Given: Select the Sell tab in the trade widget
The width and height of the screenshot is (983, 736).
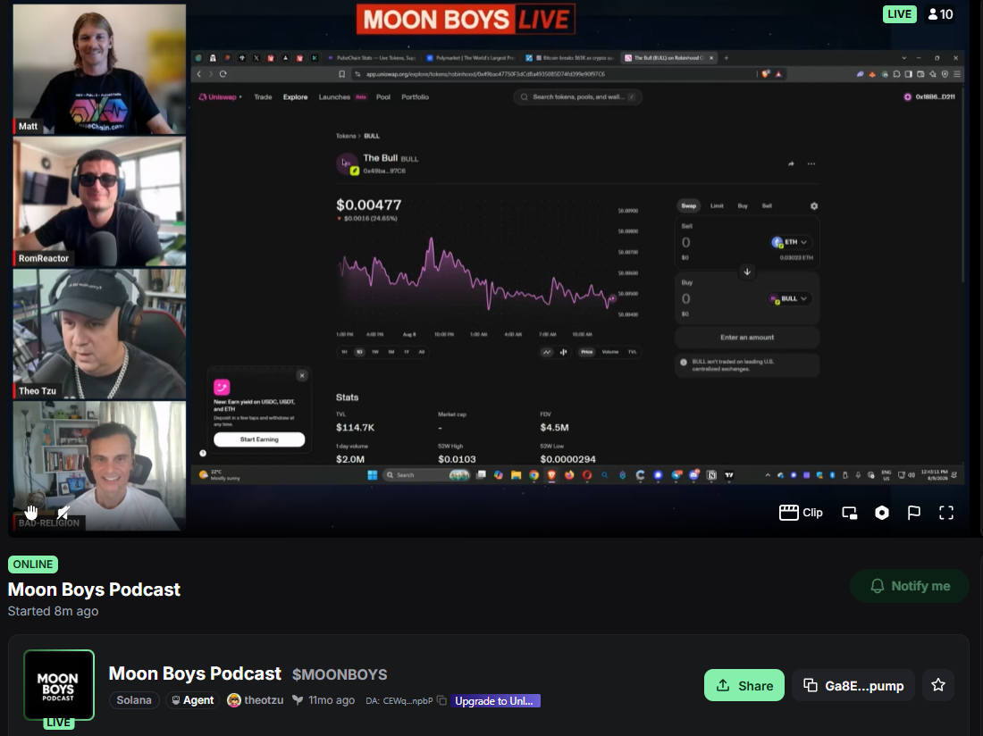Looking at the screenshot, I should click(767, 205).
